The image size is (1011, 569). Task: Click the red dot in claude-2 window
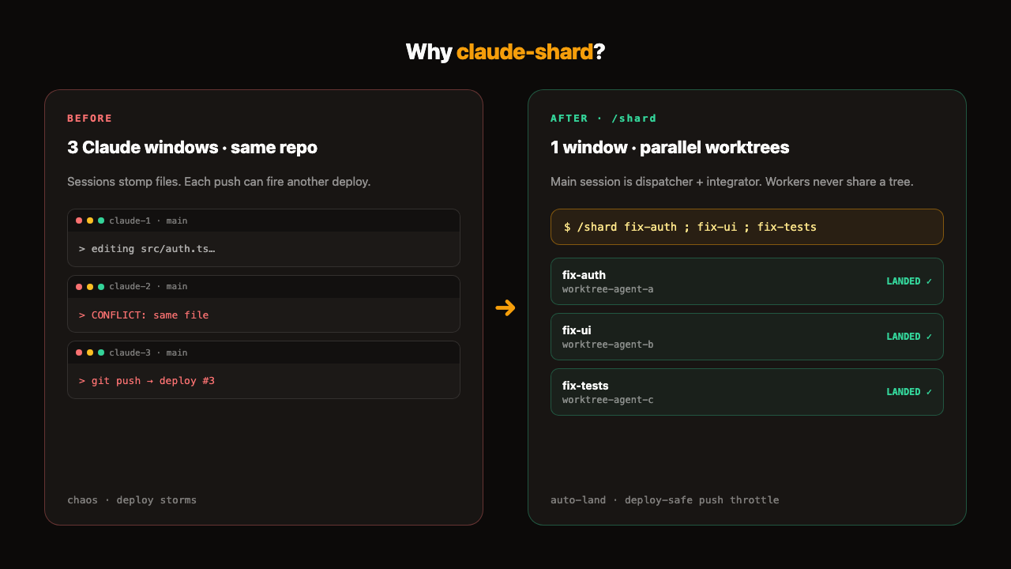tap(79, 287)
